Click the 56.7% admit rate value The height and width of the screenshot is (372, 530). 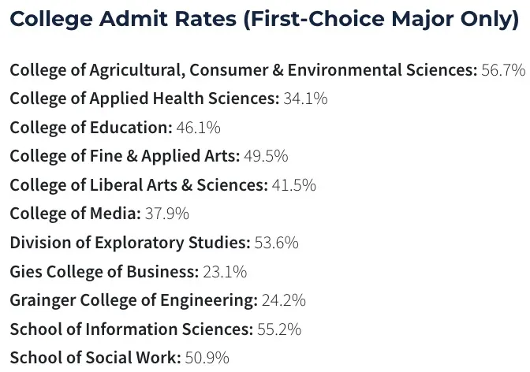[502, 69]
